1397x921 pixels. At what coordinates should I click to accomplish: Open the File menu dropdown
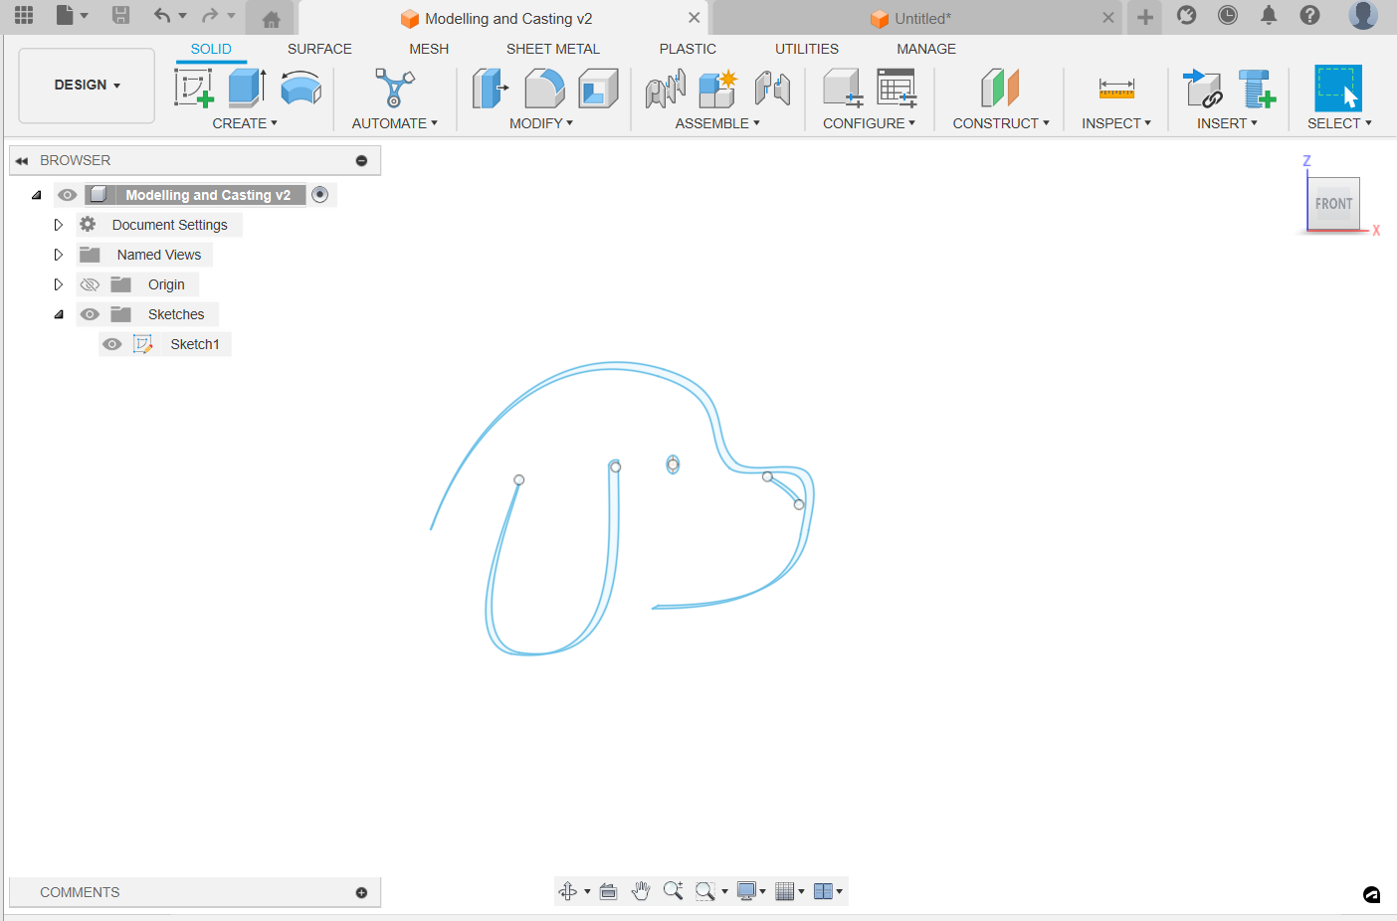click(72, 15)
